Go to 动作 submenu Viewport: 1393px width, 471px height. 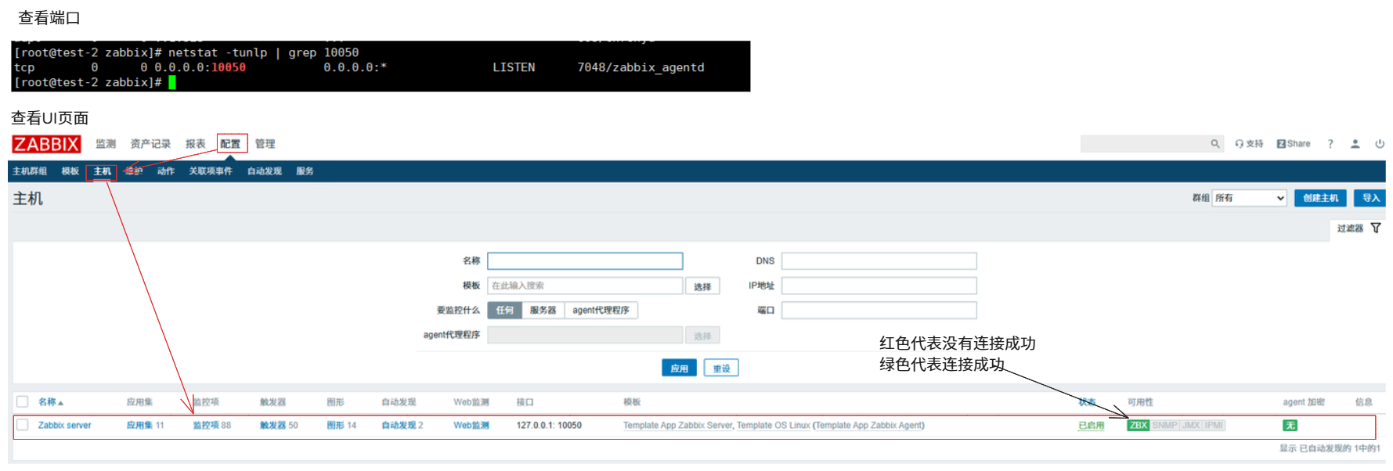[x=165, y=171]
